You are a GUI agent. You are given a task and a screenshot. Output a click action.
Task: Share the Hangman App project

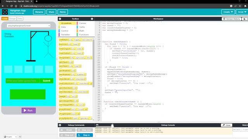52,12
